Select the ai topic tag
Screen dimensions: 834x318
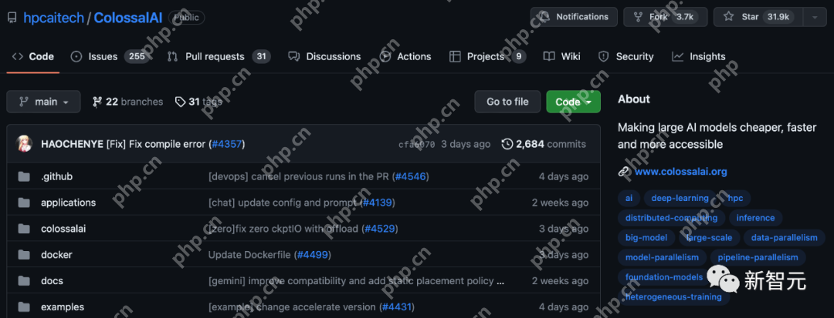coord(629,198)
